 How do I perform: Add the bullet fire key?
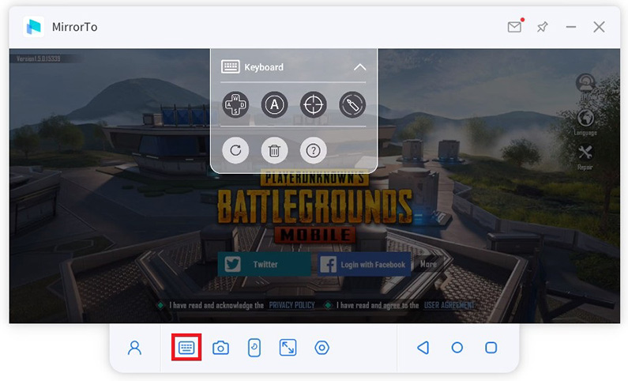[352, 104]
